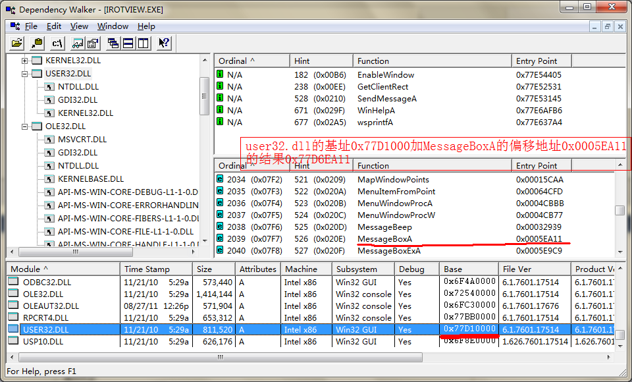Open the Window menu
Viewport: 632px width, 382px height.
[x=113, y=26]
